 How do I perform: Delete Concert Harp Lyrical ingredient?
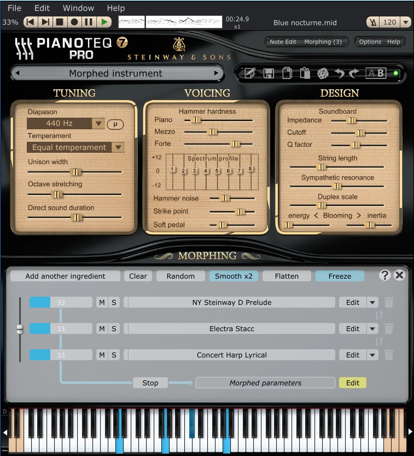[389, 355]
